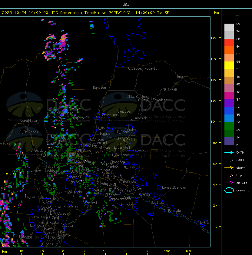This screenshot has height=255, width=252.
Task: Click the MENDOZA city label on map
Action: pyautogui.click(x=74, y=154)
